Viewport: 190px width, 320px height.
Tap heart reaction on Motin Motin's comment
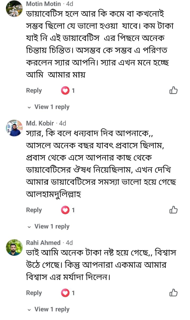65,90
